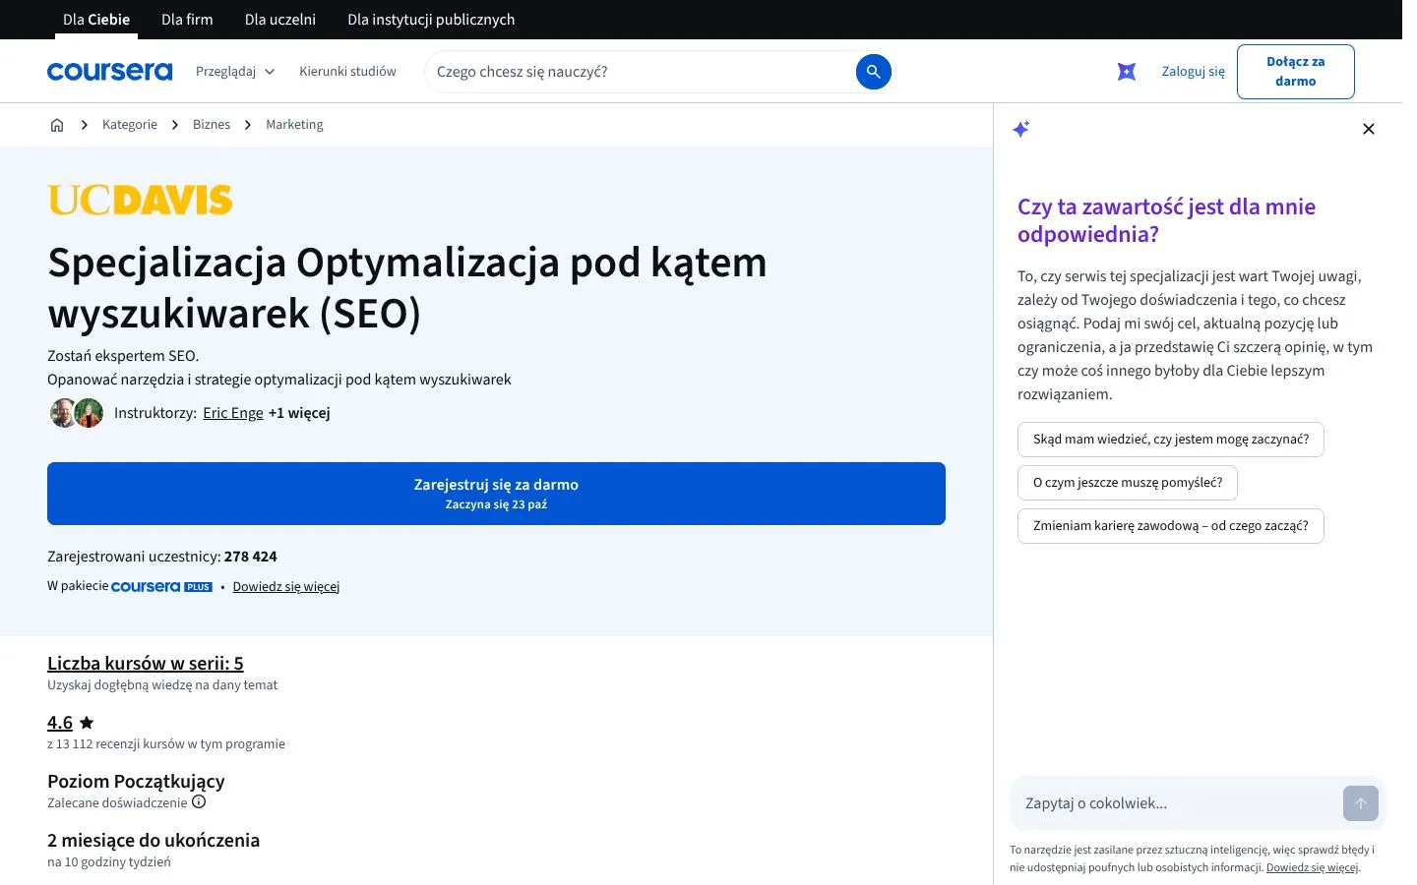Image resolution: width=1417 pixels, height=885 pixels.
Task: Expand the Przeglądaj dropdown menu
Action: [x=235, y=72]
